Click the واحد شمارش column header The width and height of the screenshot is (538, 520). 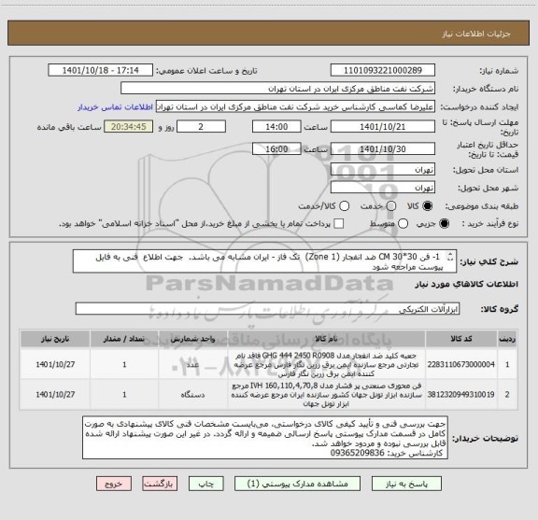192,339
